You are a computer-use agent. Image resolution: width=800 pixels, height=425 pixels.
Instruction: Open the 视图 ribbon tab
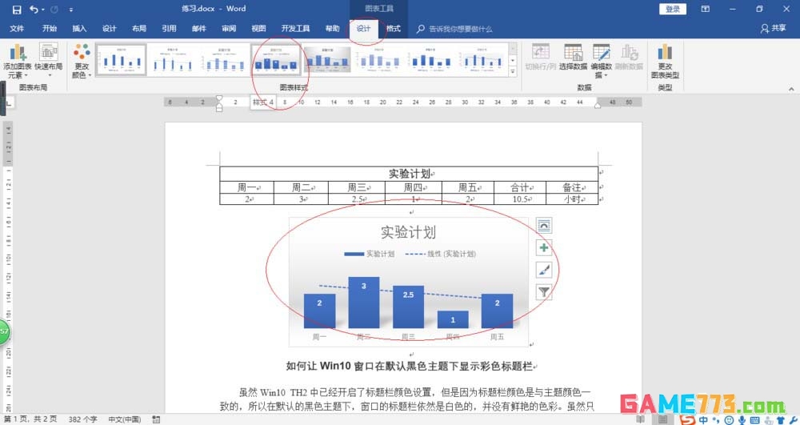258,29
